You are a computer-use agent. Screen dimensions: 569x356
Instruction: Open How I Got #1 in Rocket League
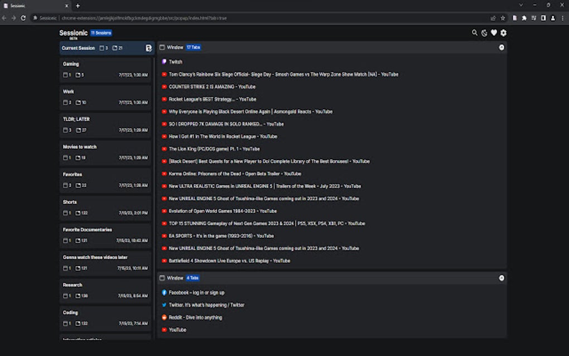[223, 137]
